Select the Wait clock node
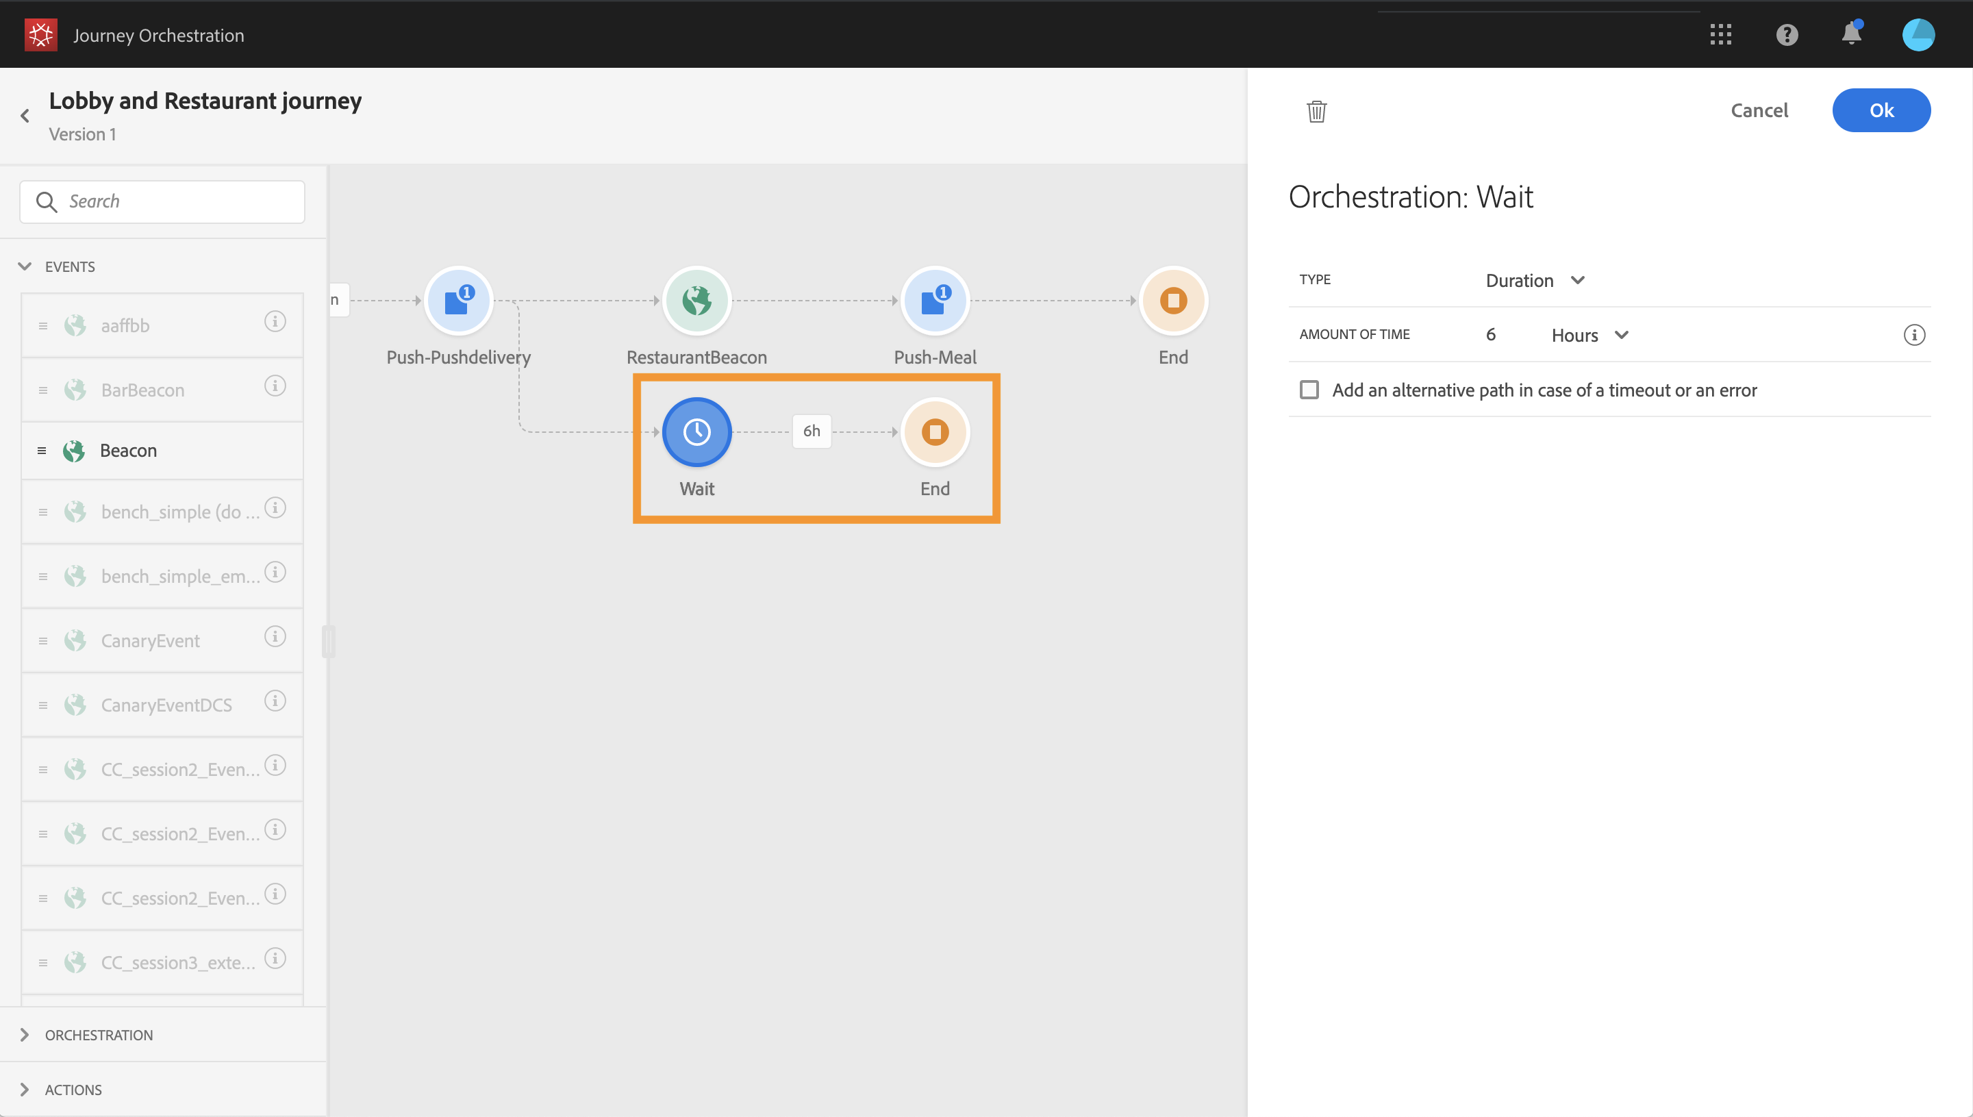 click(x=696, y=431)
